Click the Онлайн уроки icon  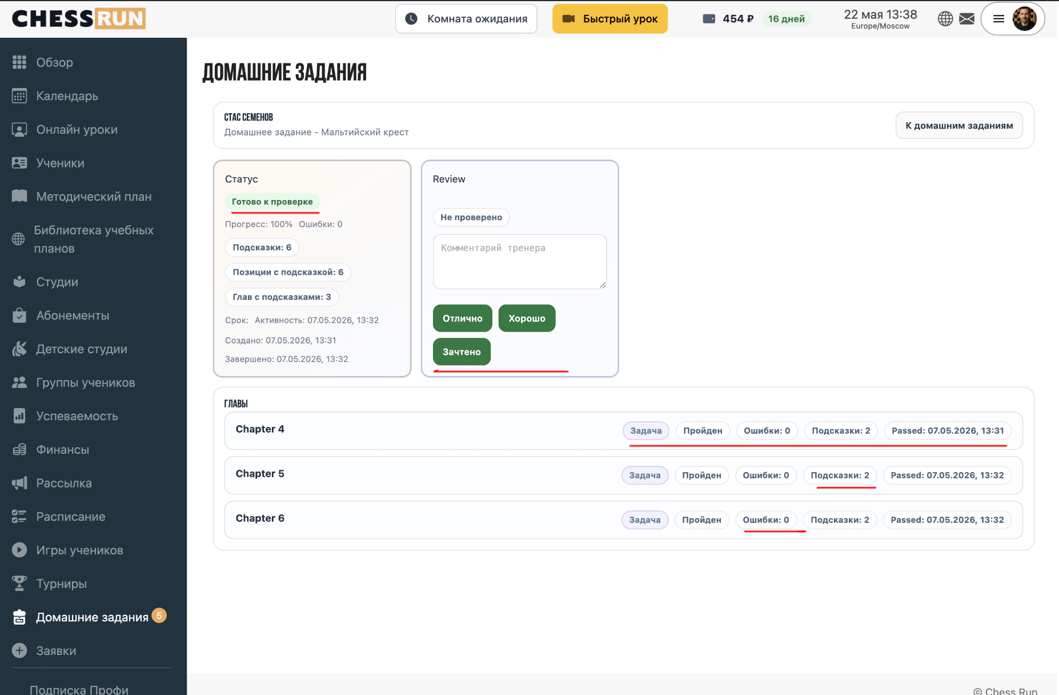19,130
